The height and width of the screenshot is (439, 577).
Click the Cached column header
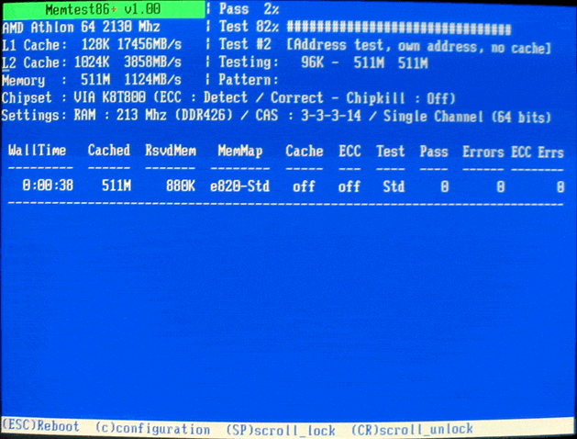(108, 151)
